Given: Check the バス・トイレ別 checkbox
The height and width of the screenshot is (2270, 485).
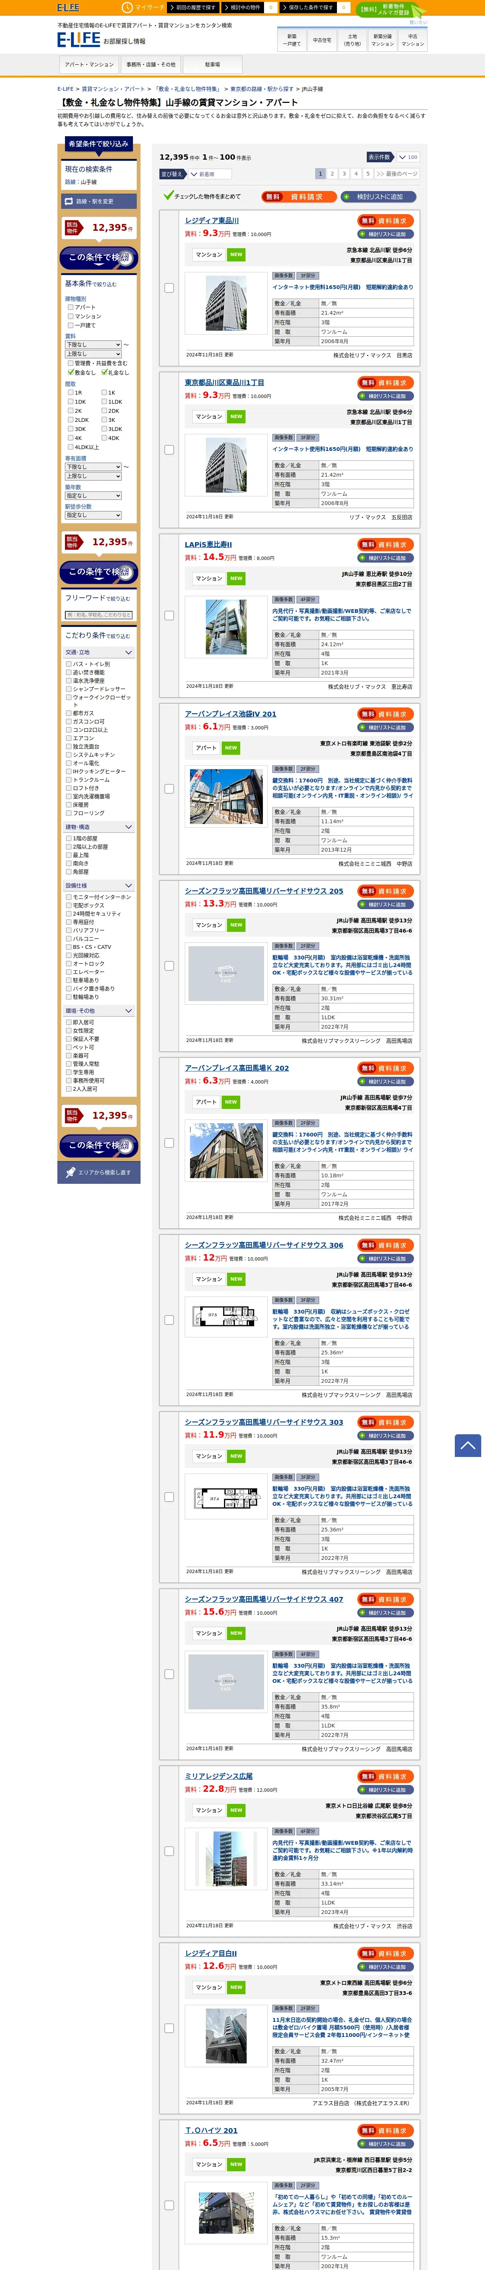Looking at the screenshot, I should 69,664.
